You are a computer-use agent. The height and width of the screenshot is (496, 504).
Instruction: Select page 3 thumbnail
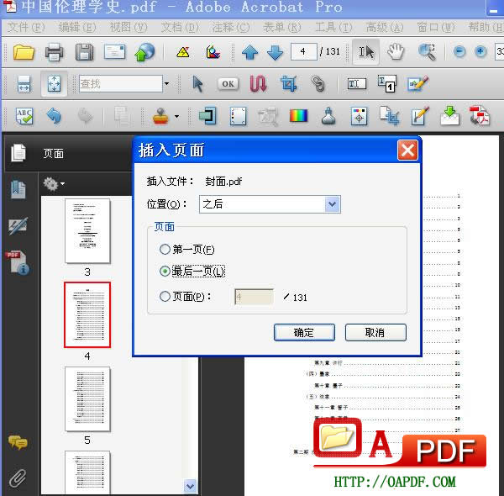point(87,230)
